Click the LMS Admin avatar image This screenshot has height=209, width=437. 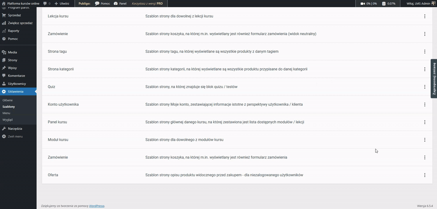[433, 3]
